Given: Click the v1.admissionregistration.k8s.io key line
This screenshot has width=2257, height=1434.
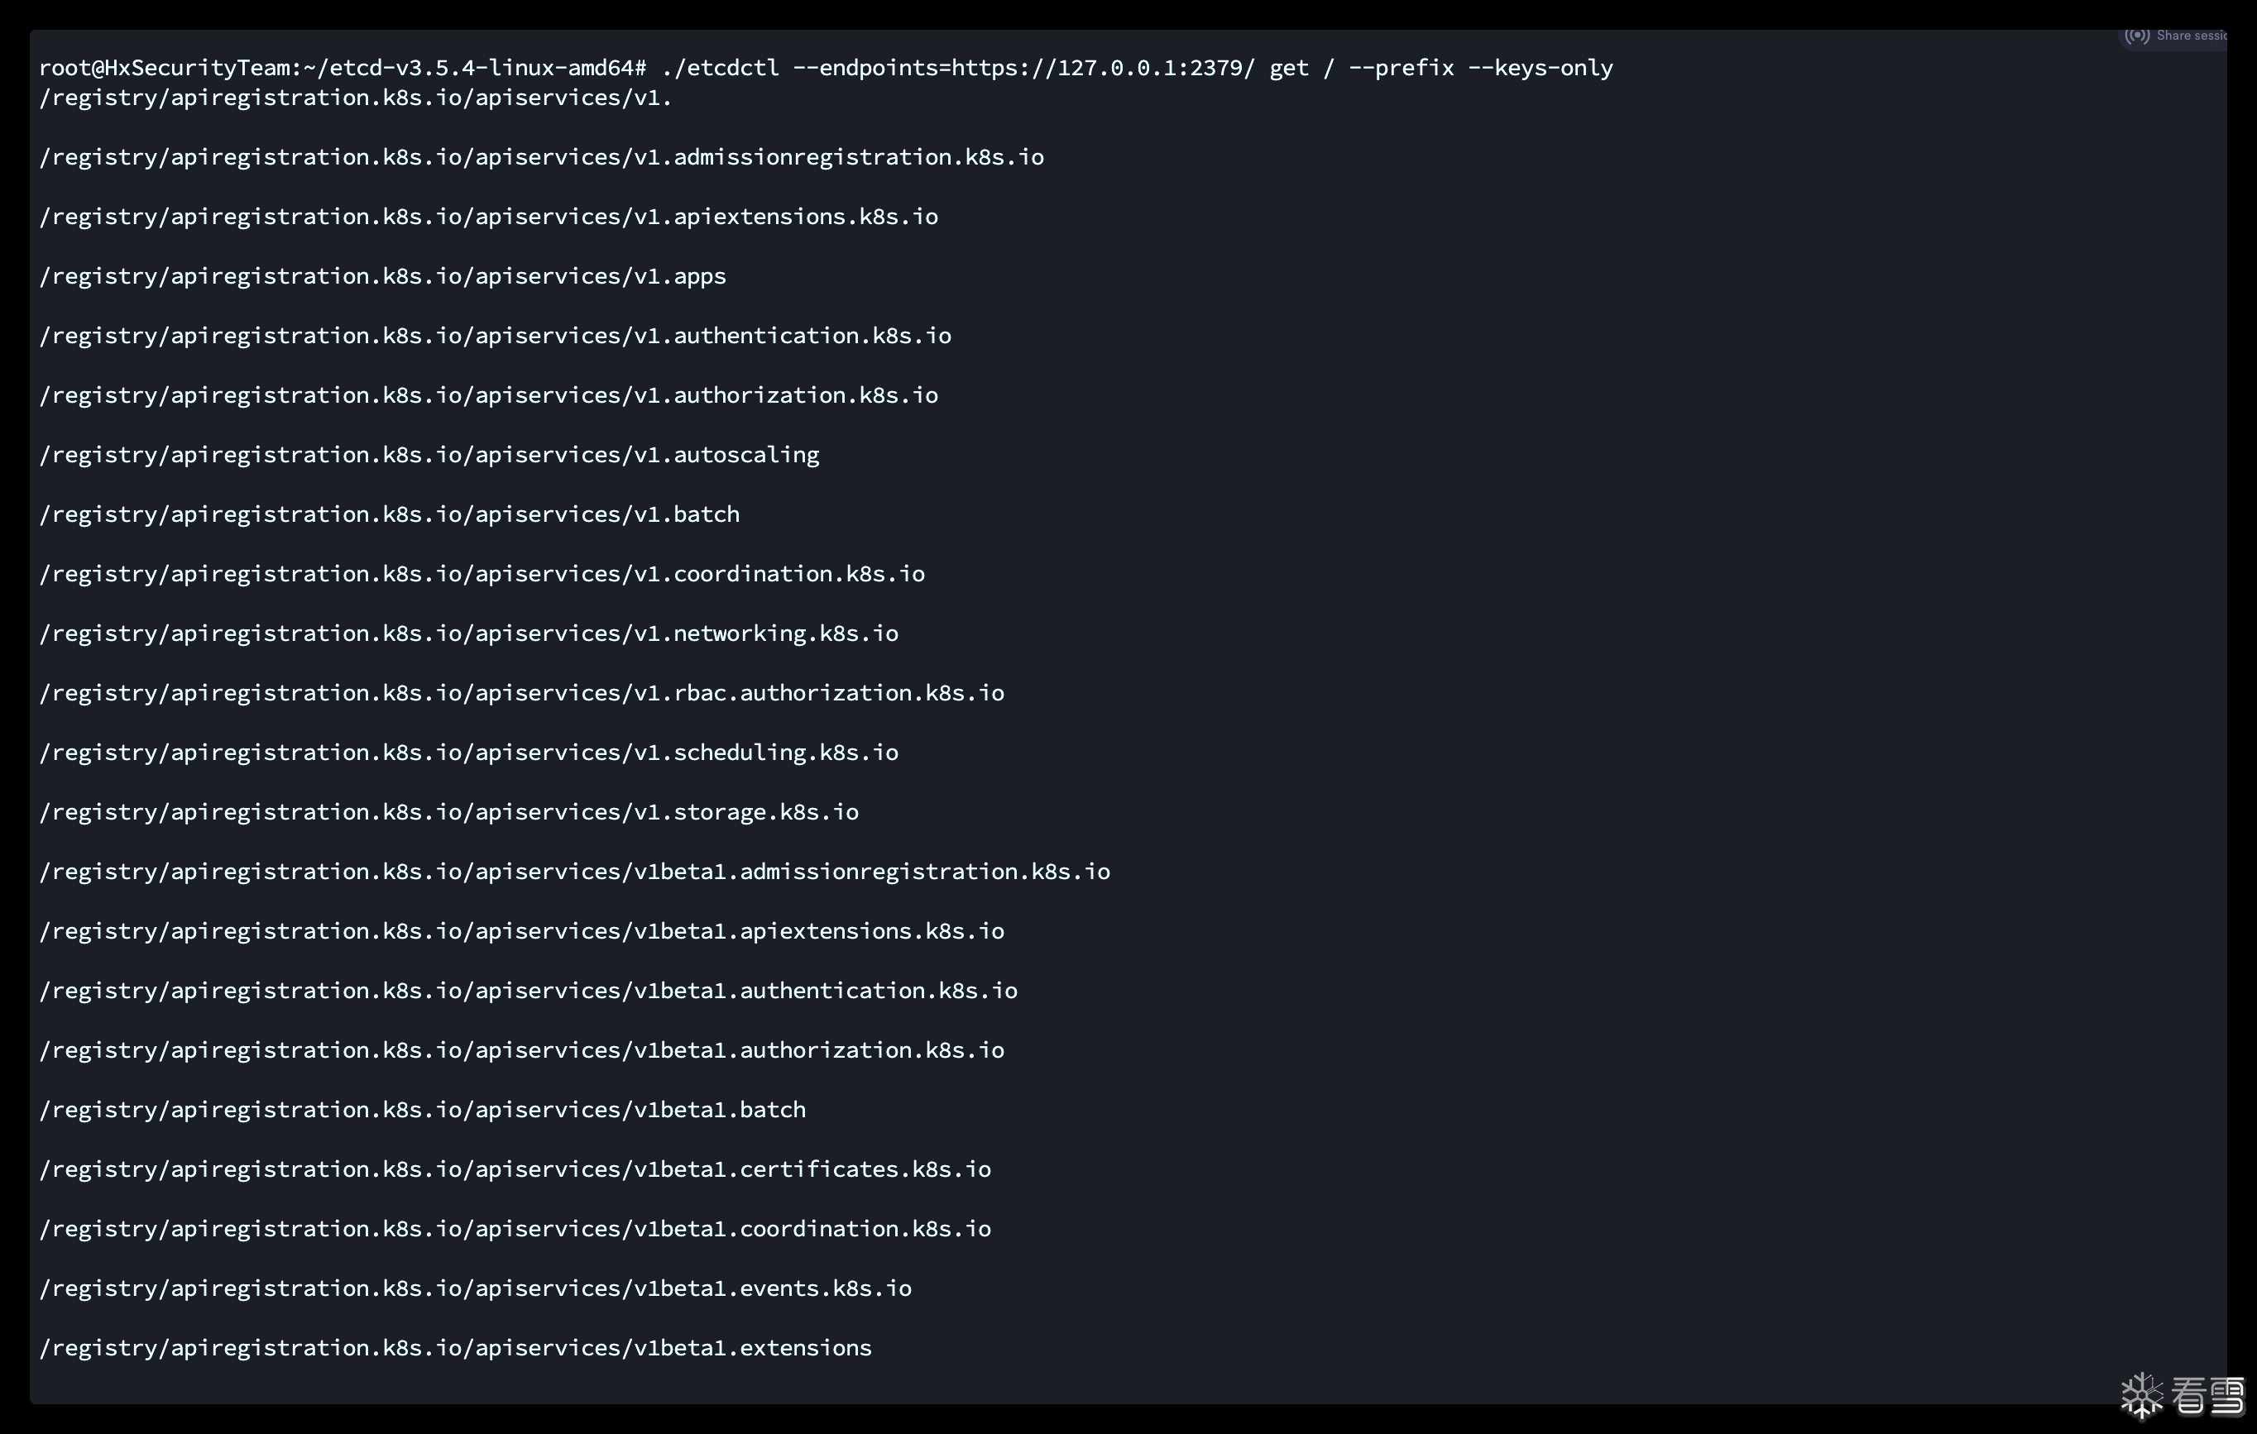Looking at the screenshot, I should point(541,156).
